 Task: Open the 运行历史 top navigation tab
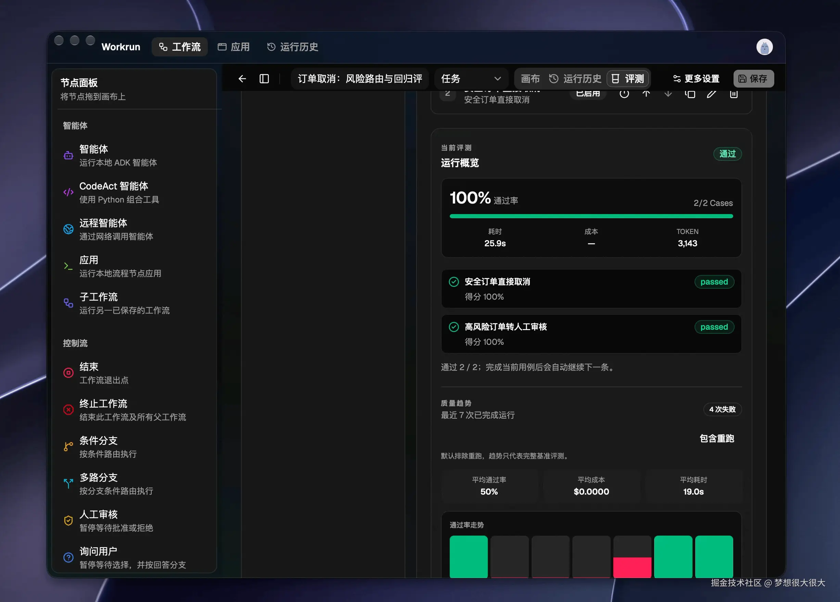pyautogui.click(x=293, y=47)
